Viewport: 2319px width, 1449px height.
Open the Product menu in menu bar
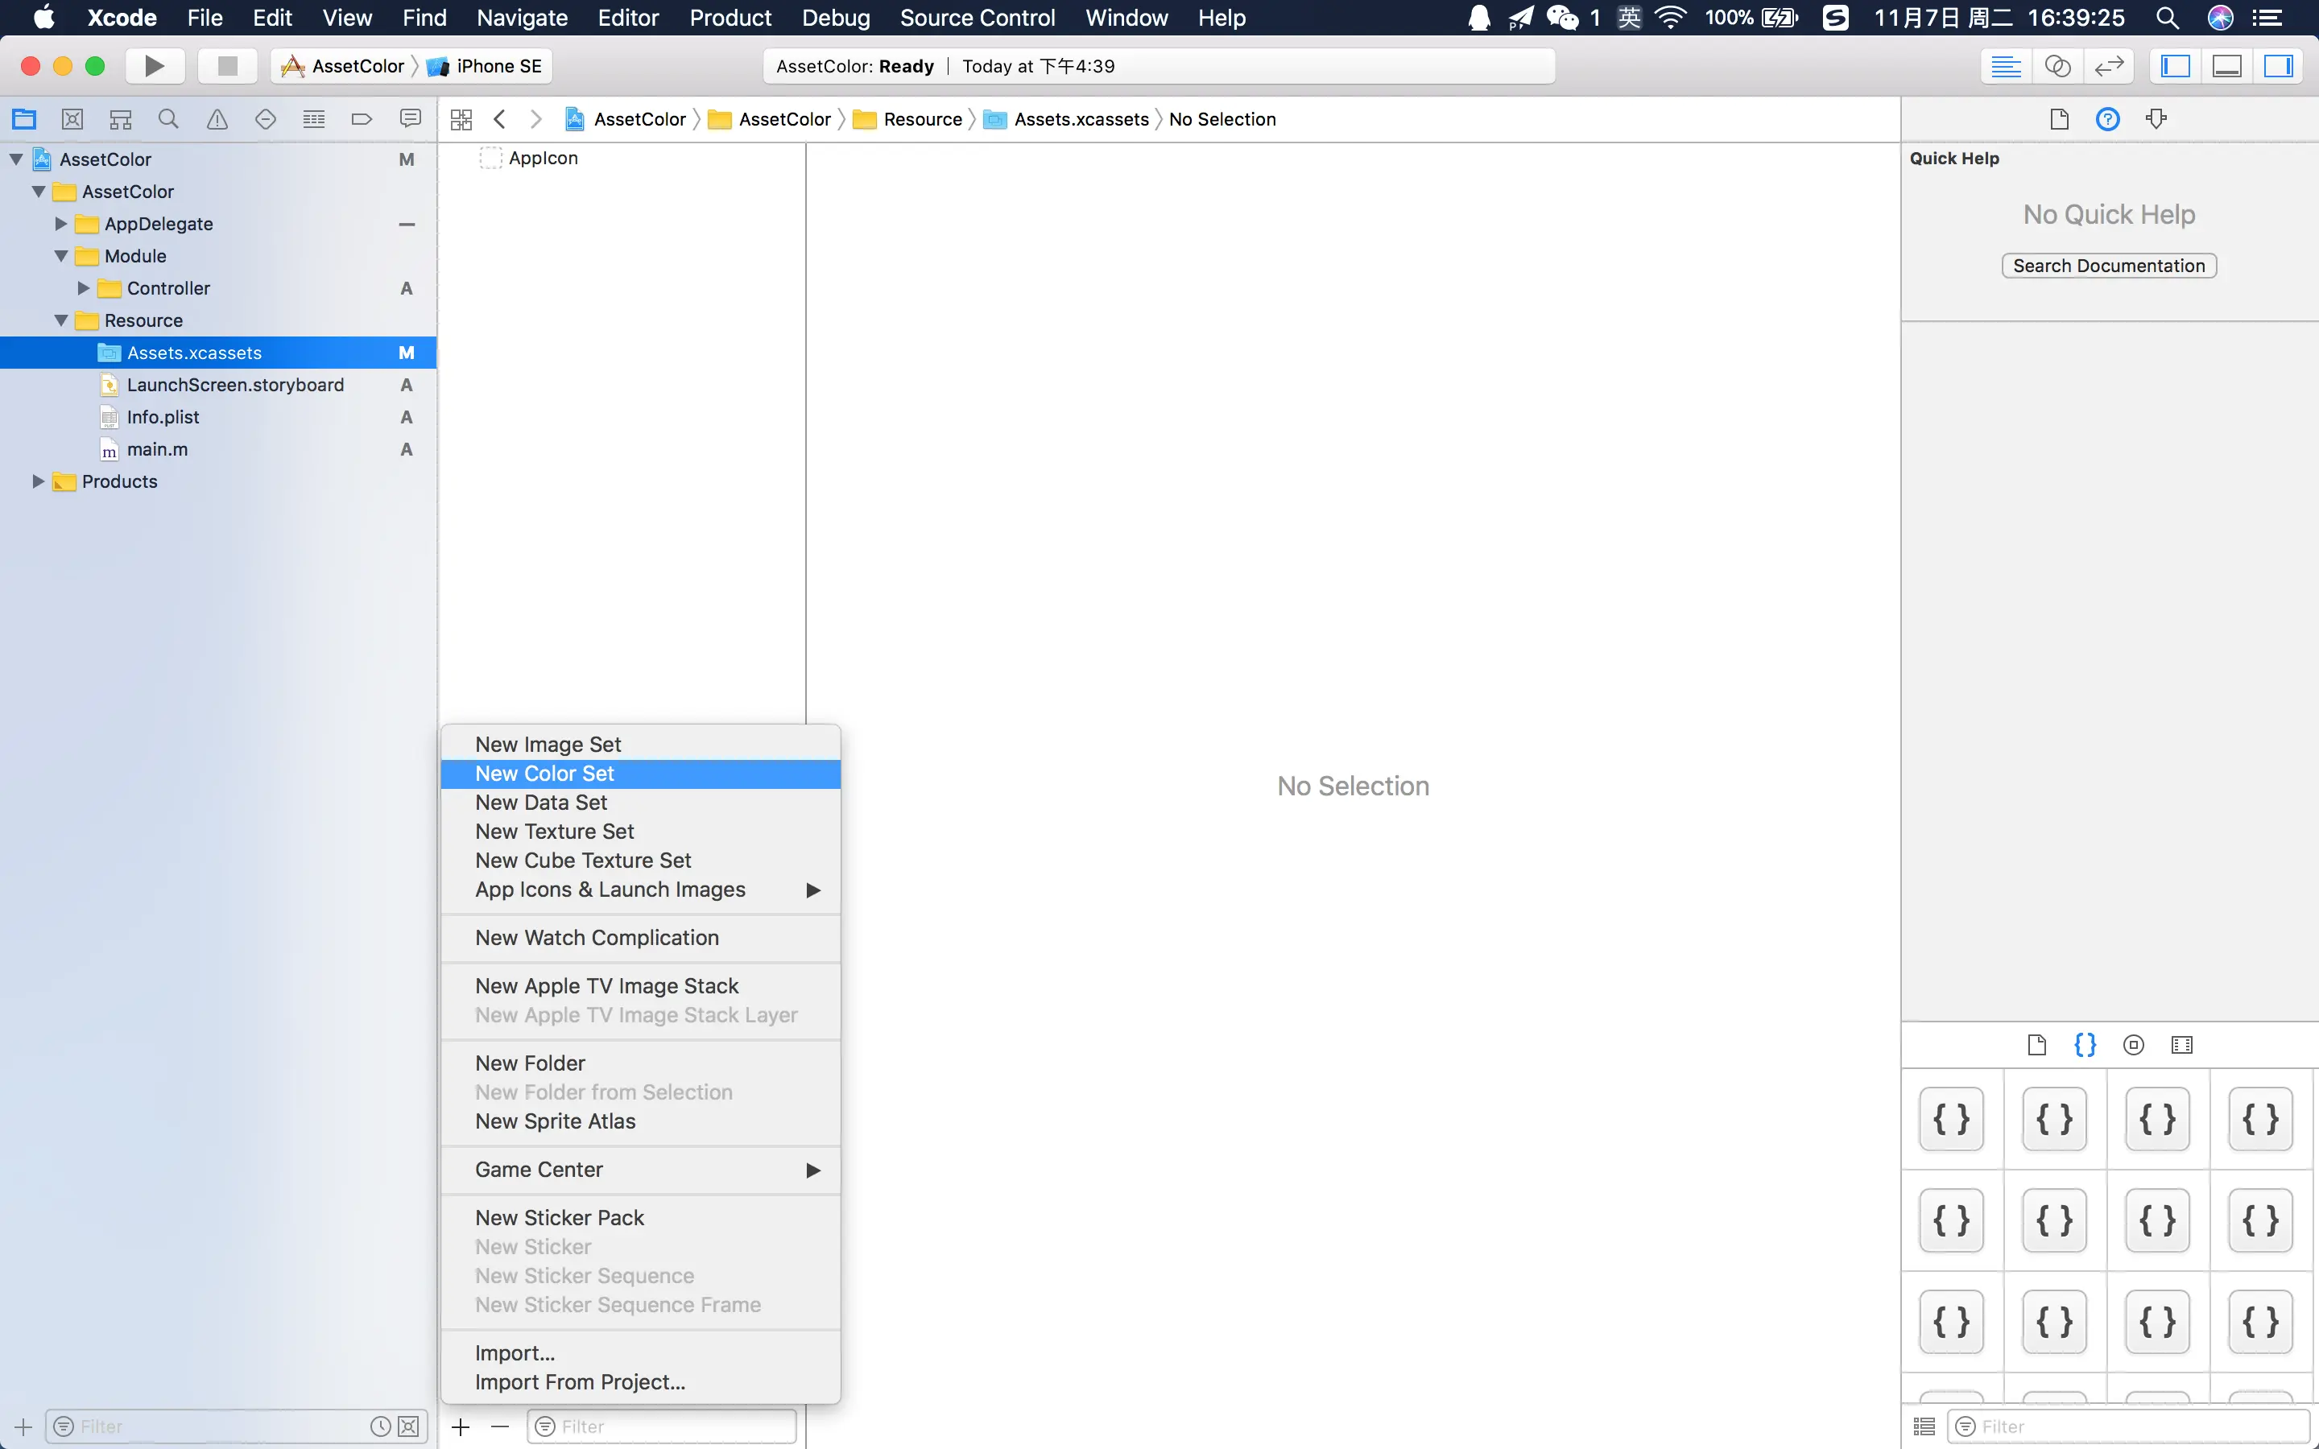(x=730, y=17)
